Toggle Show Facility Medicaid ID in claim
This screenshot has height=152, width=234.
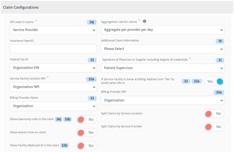click(x=87, y=146)
